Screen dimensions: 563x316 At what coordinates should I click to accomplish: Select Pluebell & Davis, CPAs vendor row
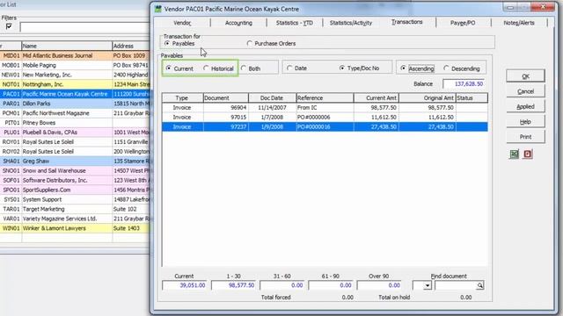75,133
